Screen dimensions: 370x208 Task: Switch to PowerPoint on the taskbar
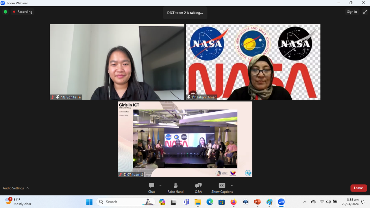click(257, 202)
